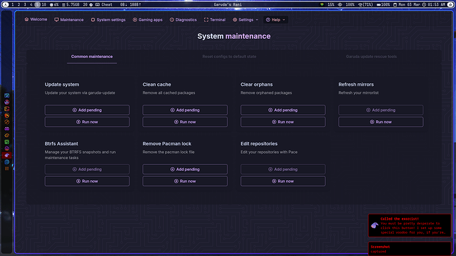456x256 pixels.
Task: Open the Diagnostics section icon
Action: point(172,20)
